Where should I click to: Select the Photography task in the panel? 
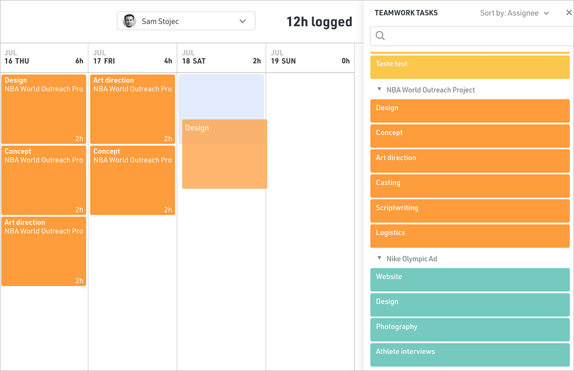pyautogui.click(x=470, y=329)
